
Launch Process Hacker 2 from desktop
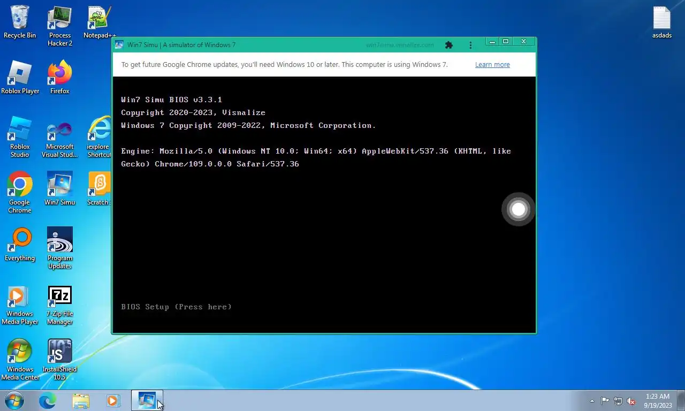pyautogui.click(x=60, y=26)
